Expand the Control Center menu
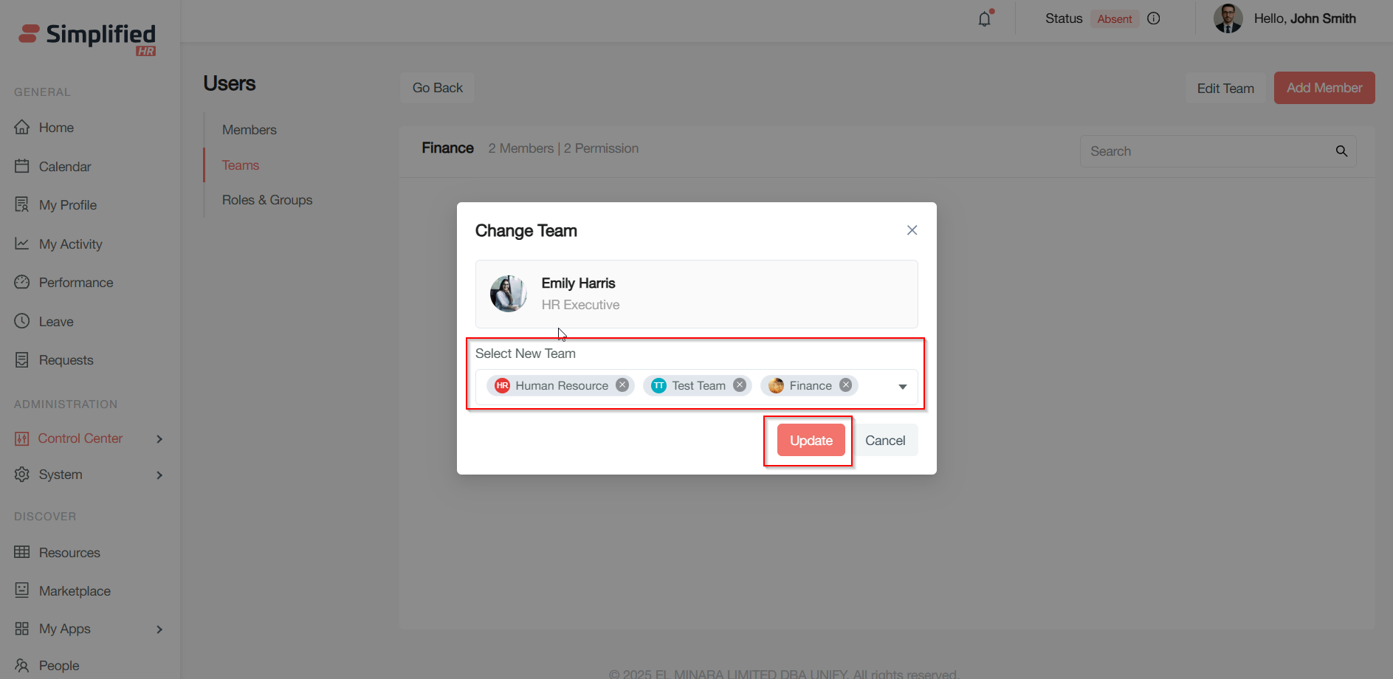1393x679 pixels. coord(159,439)
